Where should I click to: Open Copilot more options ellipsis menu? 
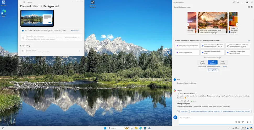point(243,2)
